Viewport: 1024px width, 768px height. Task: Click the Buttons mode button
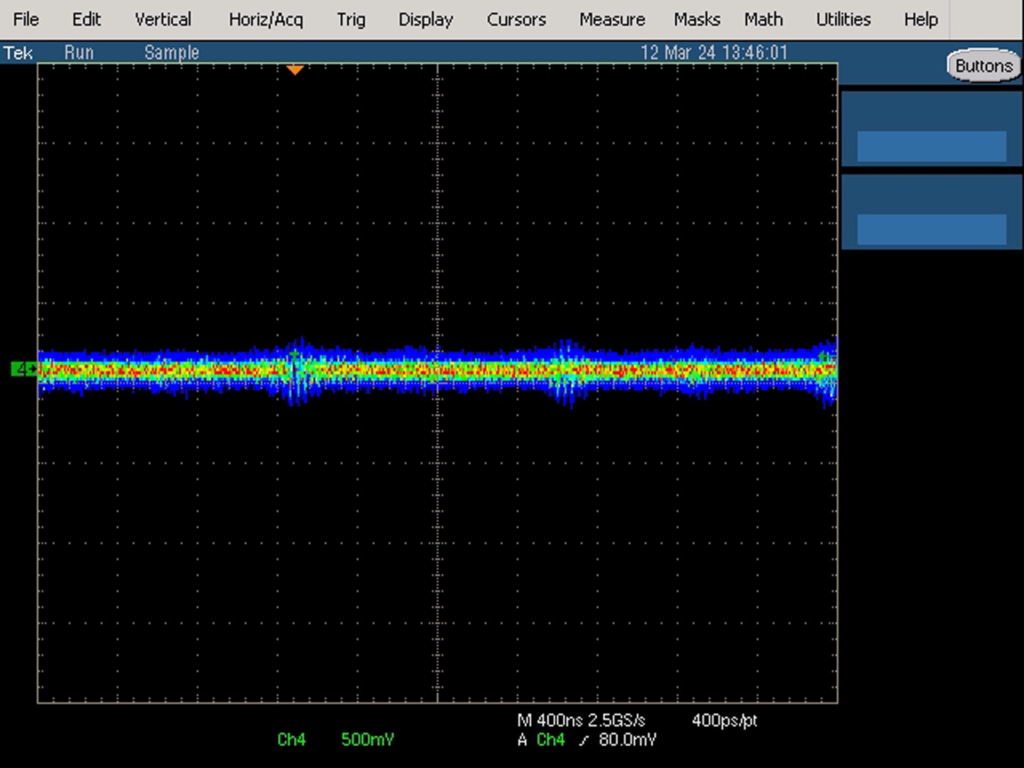[983, 66]
